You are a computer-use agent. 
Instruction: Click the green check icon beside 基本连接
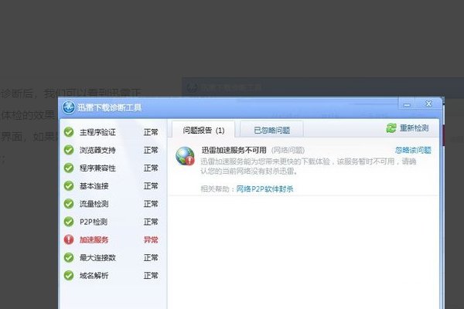(69, 185)
